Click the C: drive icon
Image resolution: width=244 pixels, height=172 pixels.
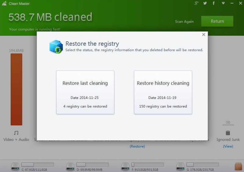point(15,166)
